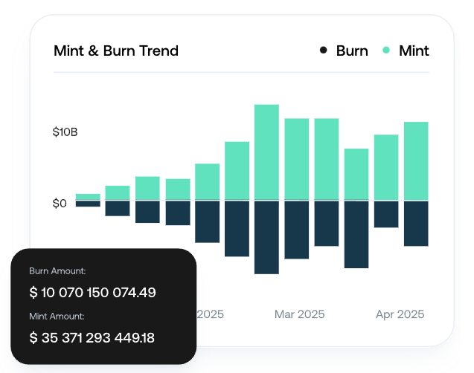Click the green Mint legend dot
Viewport: 474px width, 373px height.
click(386, 51)
